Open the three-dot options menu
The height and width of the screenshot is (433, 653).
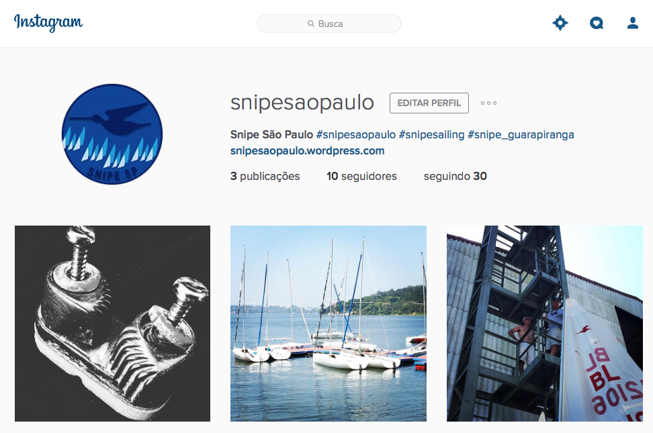(488, 103)
